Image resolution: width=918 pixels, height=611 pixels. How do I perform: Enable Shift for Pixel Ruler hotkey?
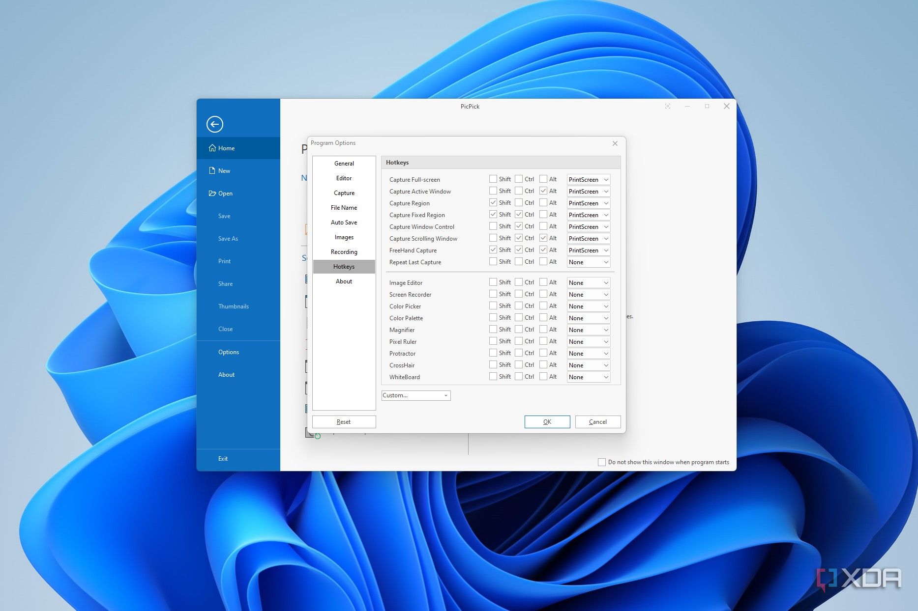pos(493,341)
